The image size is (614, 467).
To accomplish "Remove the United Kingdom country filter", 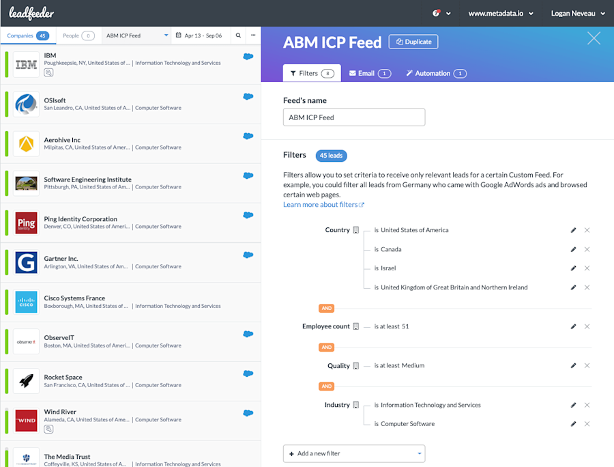I will pyautogui.click(x=587, y=287).
